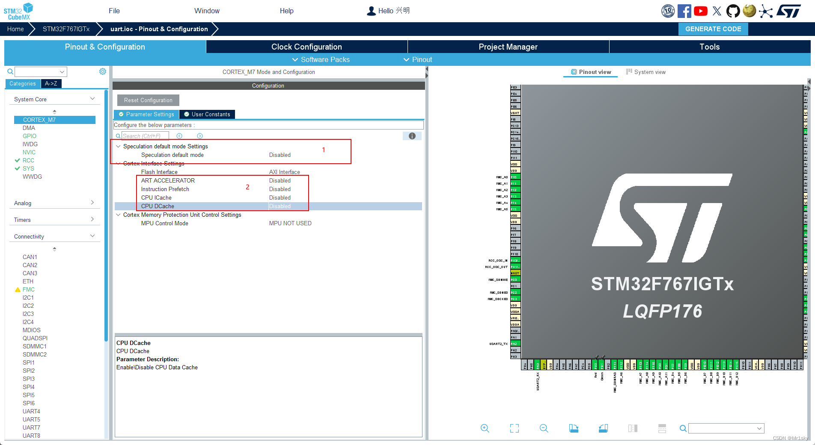Open the STM32CubeMX settings gear near the search box
815x445 pixels.
tap(102, 71)
